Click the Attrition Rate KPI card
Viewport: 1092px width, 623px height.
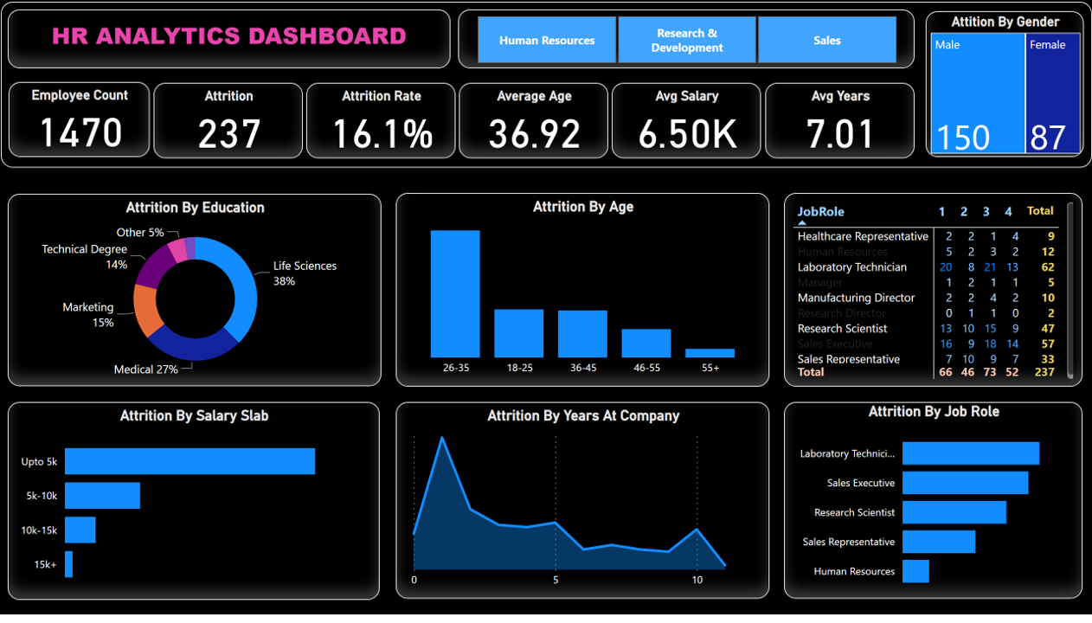[x=381, y=120]
